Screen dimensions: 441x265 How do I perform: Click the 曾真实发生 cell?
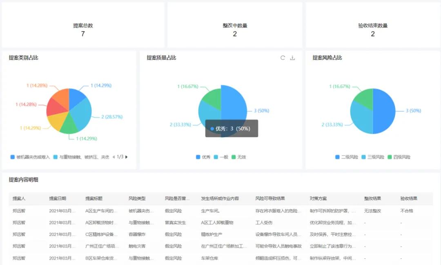click(175, 223)
